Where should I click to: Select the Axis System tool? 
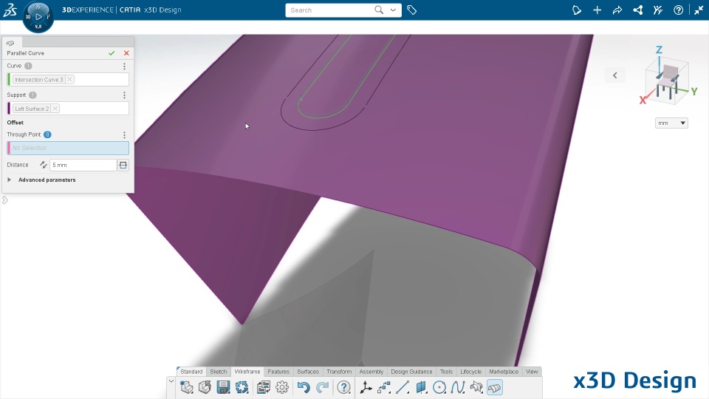(x=366, y=387)
